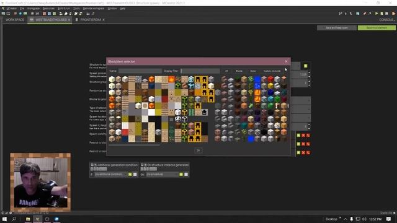Image resolution: width=397 pixels, height=223 pixels.
Task: Pick the bright red wool block
Action: (270, 79)
